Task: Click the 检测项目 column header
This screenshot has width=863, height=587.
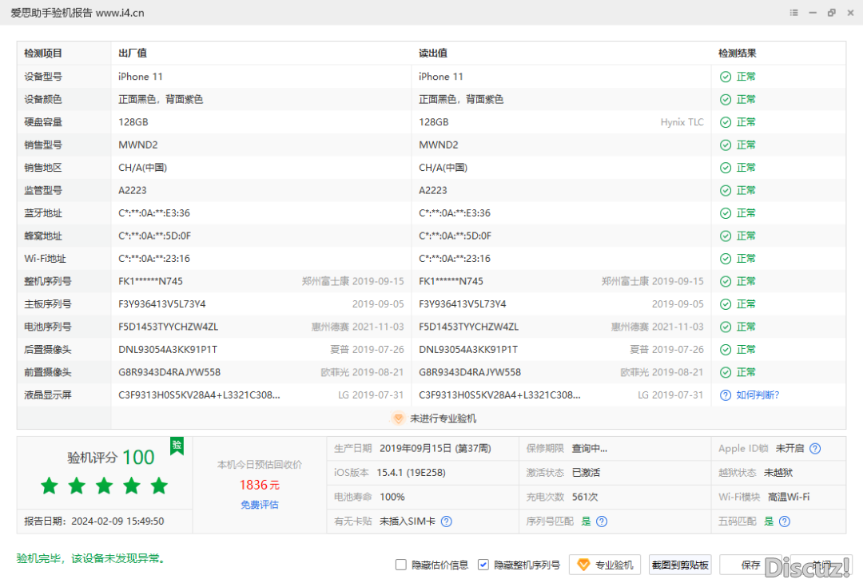Action: [43, 54]
